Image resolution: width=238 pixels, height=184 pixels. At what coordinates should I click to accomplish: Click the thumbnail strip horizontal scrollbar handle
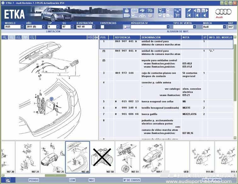pos(55,175)
